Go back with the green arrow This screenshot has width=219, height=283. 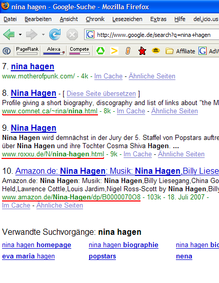pos(9,34)
